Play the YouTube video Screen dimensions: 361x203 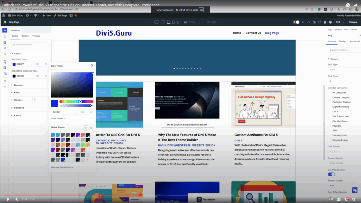(x=8, y=199)
